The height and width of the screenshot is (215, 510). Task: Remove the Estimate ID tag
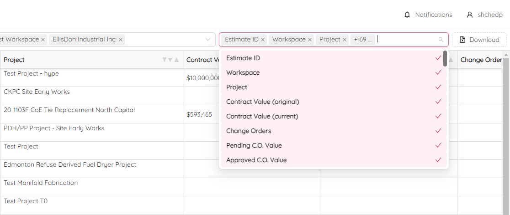tap(263, 40)
